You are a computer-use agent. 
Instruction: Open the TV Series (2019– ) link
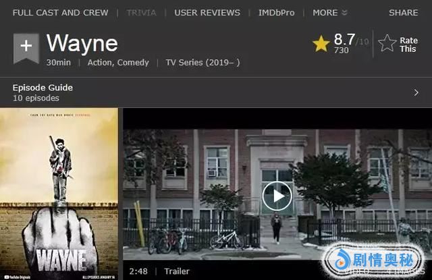[202, 63]
